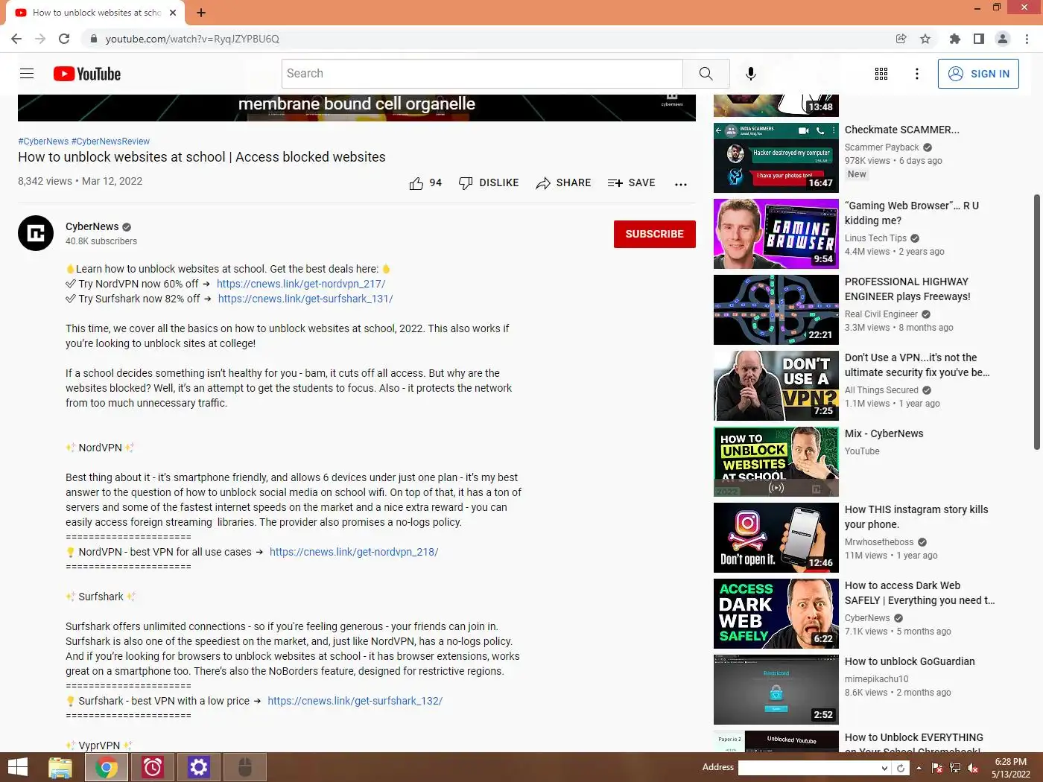Bookmark this page with star icon
This screenshot has width=1043, height=782.
pyautogui.click(x=925, y=39)
